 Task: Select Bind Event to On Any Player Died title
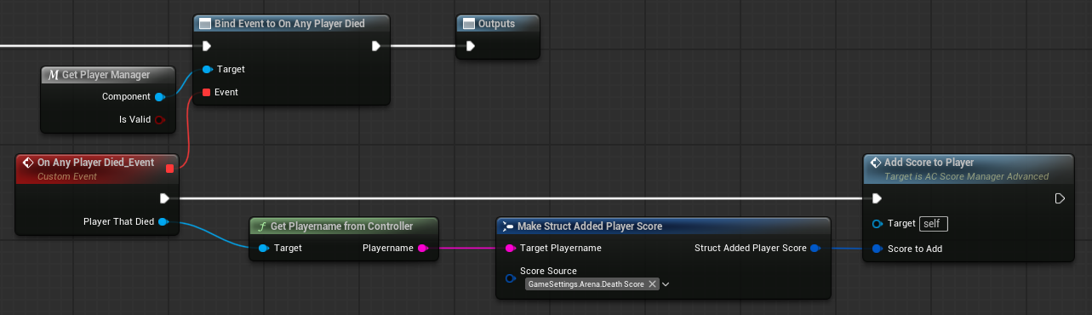[290, 24]
